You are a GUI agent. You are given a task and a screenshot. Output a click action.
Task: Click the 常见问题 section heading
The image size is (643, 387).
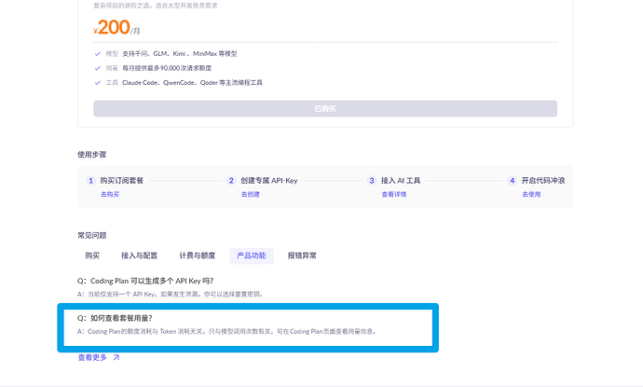(92, 236)
